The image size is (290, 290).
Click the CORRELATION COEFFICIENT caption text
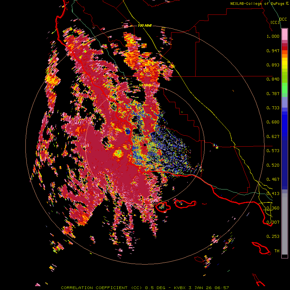(x=94, y=288)
